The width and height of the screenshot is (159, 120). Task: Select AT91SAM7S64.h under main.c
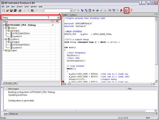[x=21, y=34]
